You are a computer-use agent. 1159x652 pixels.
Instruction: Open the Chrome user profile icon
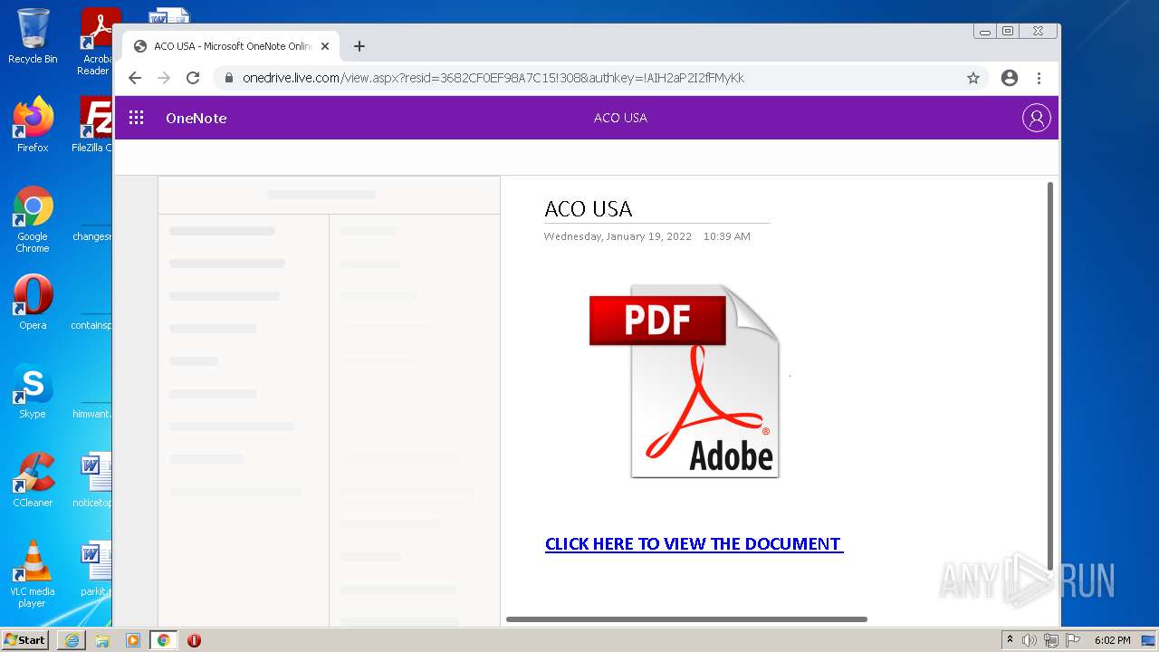(x=1010, y=78)
